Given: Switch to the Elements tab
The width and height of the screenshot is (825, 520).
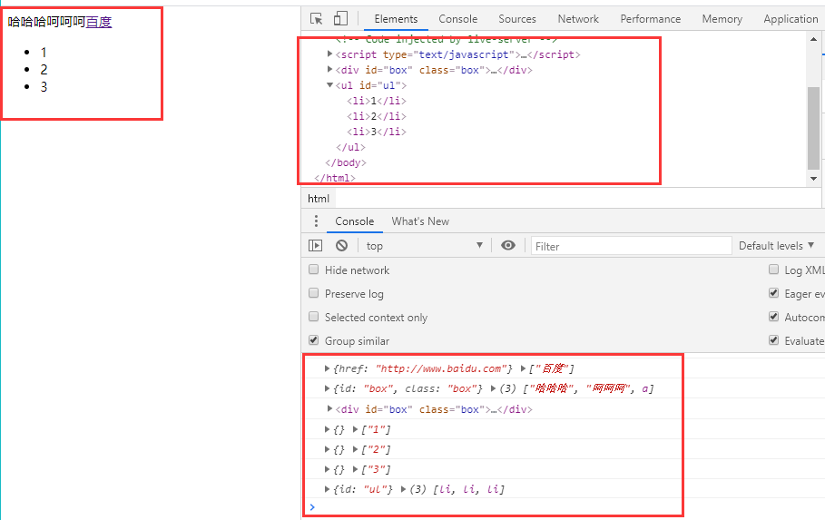Looking at the screenshot, I should coord(396,19).
